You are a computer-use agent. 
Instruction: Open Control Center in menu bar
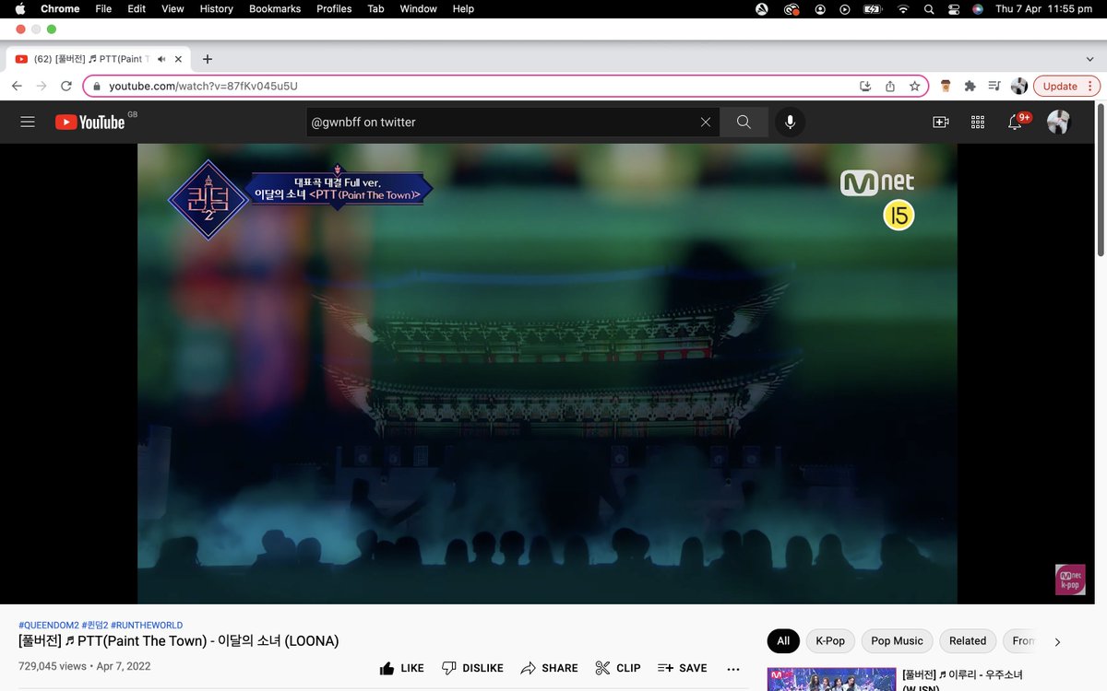pyautogui.click(x=953, y=8)
